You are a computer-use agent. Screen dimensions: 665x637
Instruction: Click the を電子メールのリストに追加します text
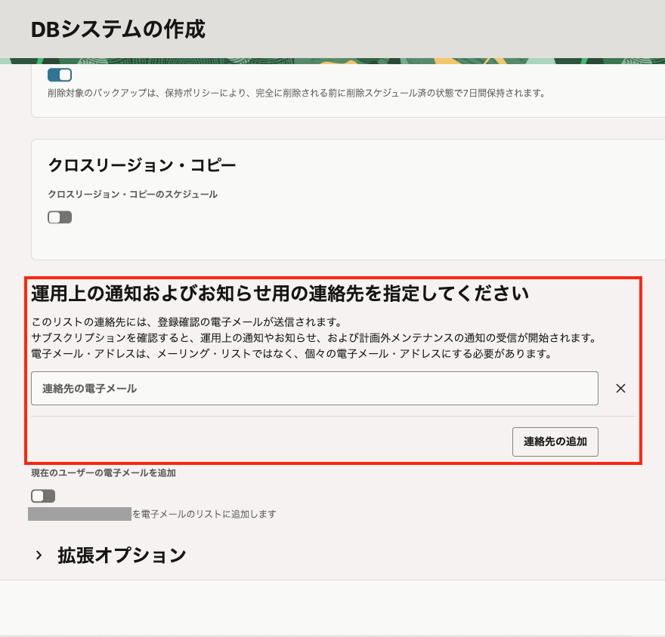[x=204, y=514]
